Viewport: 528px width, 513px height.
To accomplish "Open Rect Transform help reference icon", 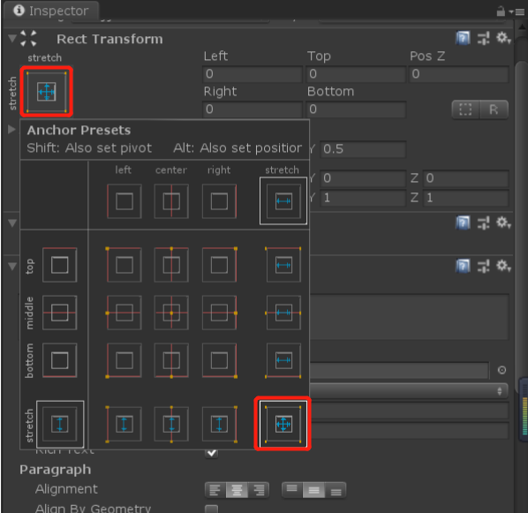I will pos(463,38).
